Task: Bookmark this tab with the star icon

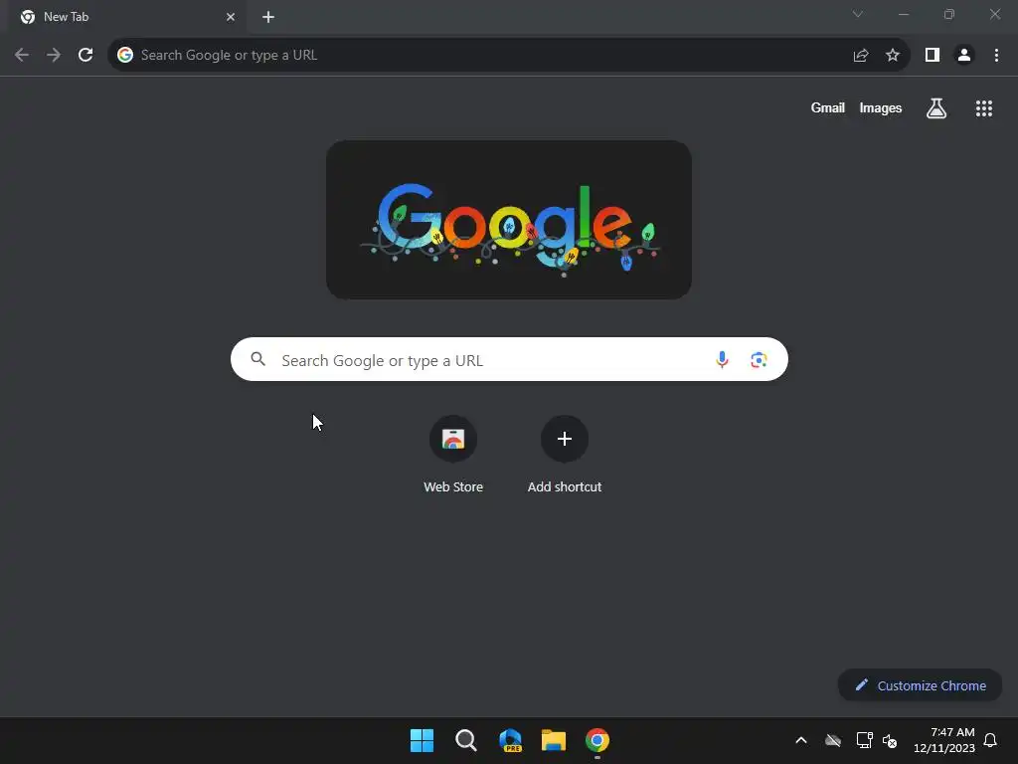Action: [x=893, y=56]
